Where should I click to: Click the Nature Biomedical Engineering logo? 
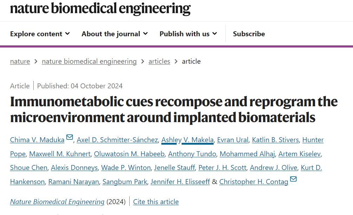tap(100, 8)
